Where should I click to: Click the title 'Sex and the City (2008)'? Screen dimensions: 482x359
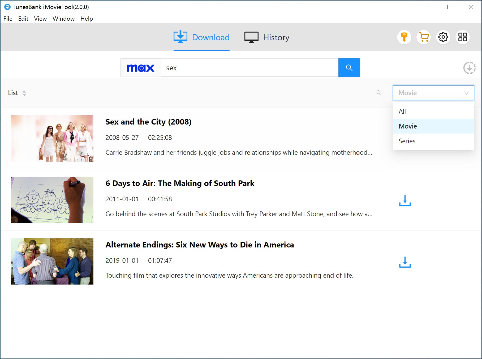(x=148, y=122)
